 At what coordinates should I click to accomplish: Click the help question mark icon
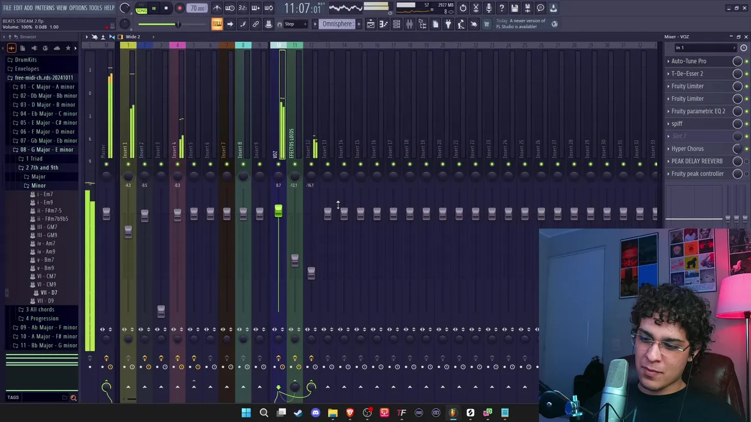point(502,8)
